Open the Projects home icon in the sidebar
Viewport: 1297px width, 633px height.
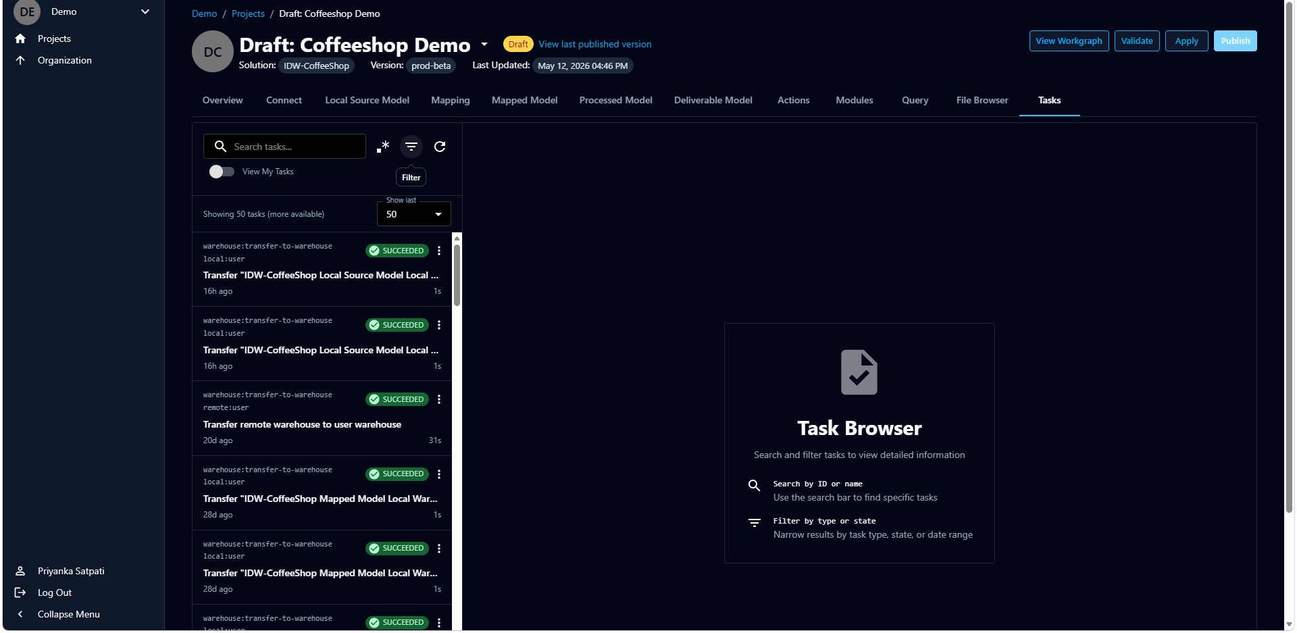[x=20, y=39]
